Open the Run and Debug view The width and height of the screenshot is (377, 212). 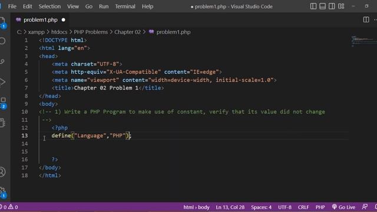pos(2,82)
